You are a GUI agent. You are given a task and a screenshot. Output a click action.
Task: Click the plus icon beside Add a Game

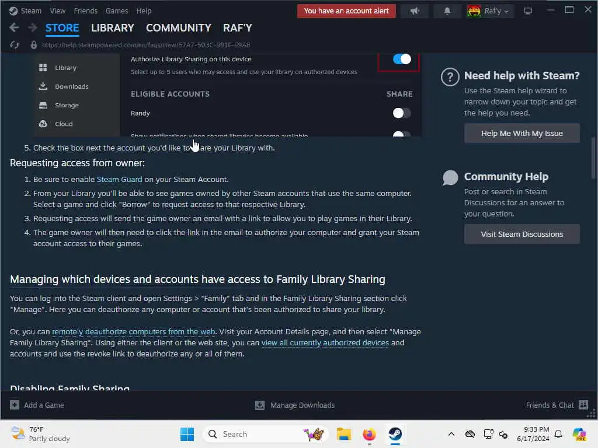[x=15, y=405]
